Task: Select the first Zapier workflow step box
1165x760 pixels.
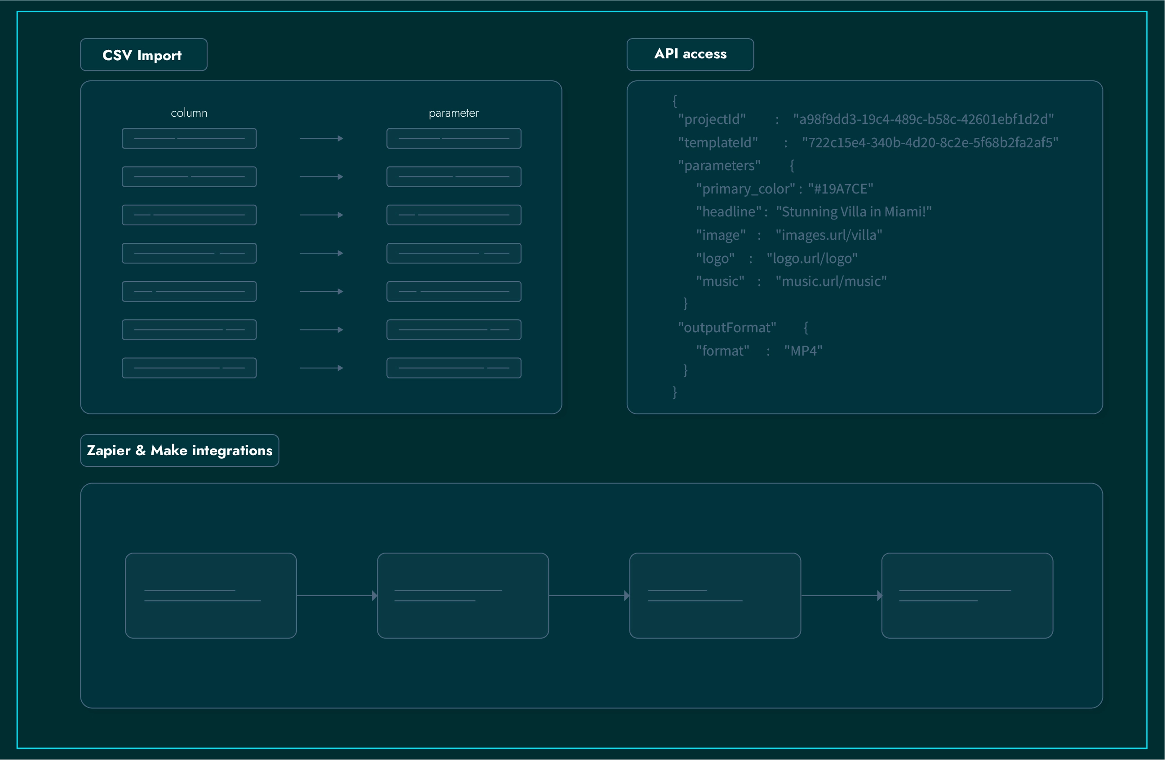Action: 210,596
